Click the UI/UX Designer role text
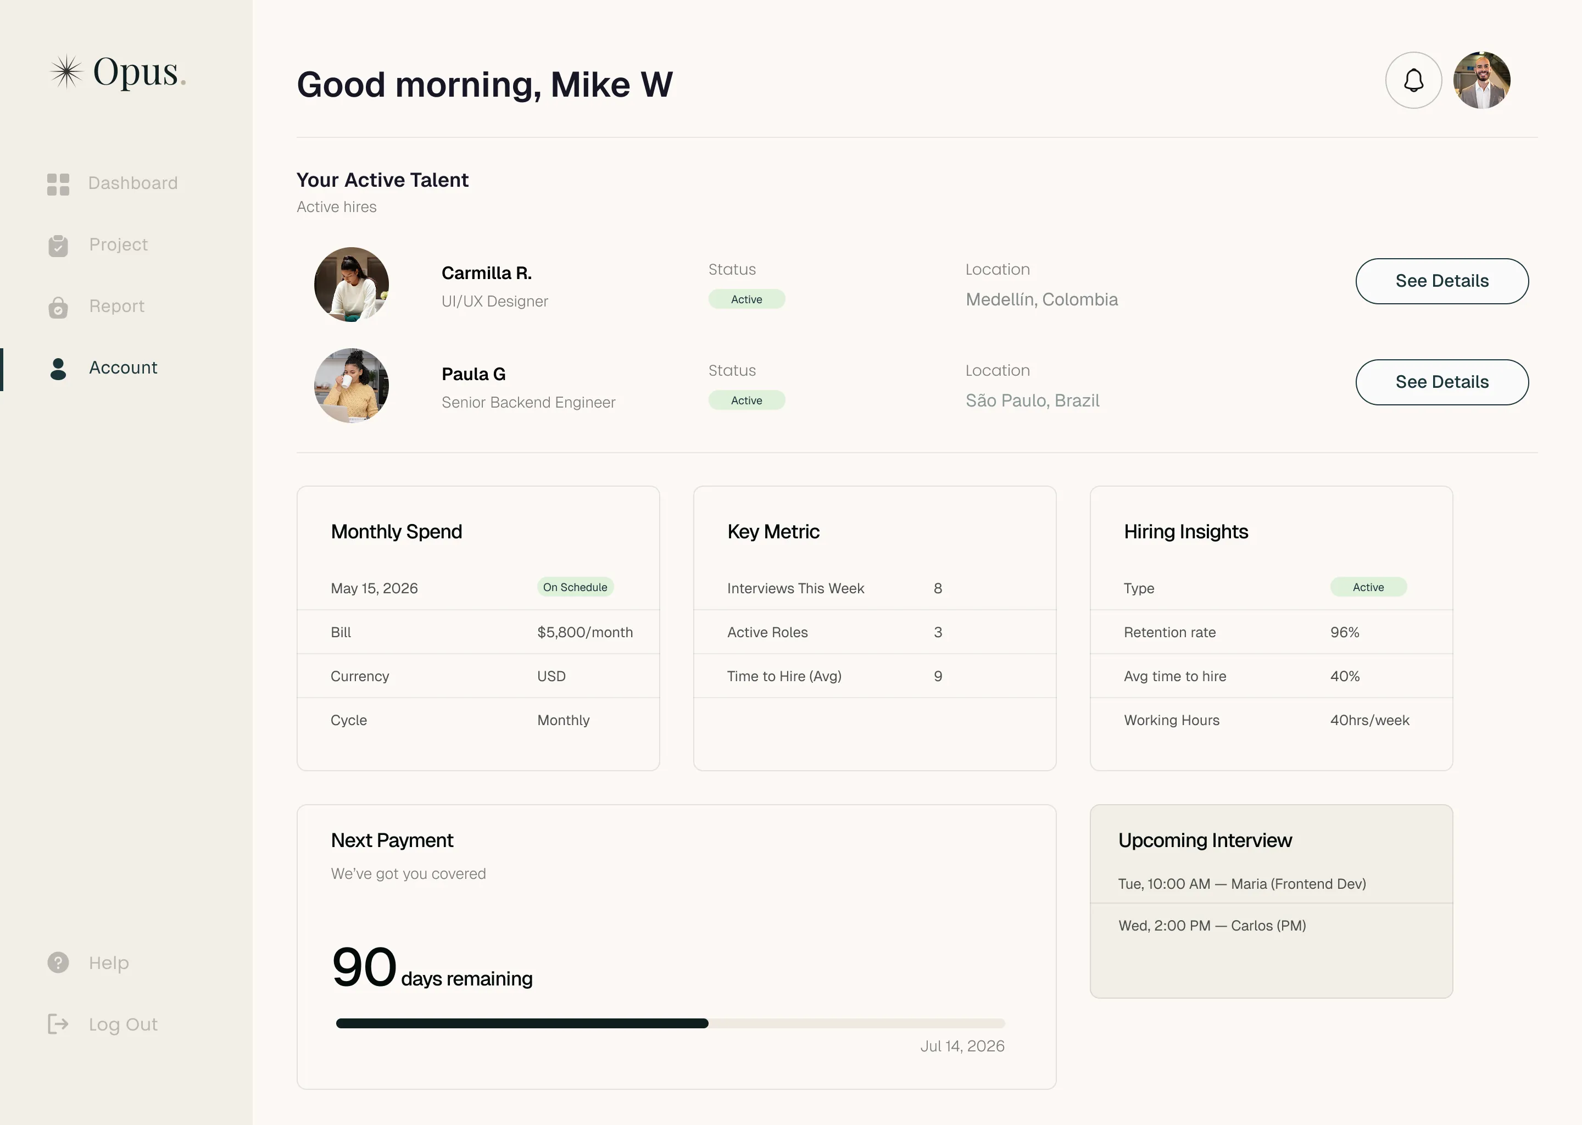 (x=494, y=302)
